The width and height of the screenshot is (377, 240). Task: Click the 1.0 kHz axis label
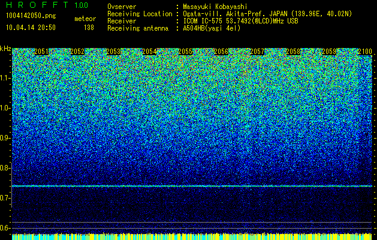click(5, 108)
